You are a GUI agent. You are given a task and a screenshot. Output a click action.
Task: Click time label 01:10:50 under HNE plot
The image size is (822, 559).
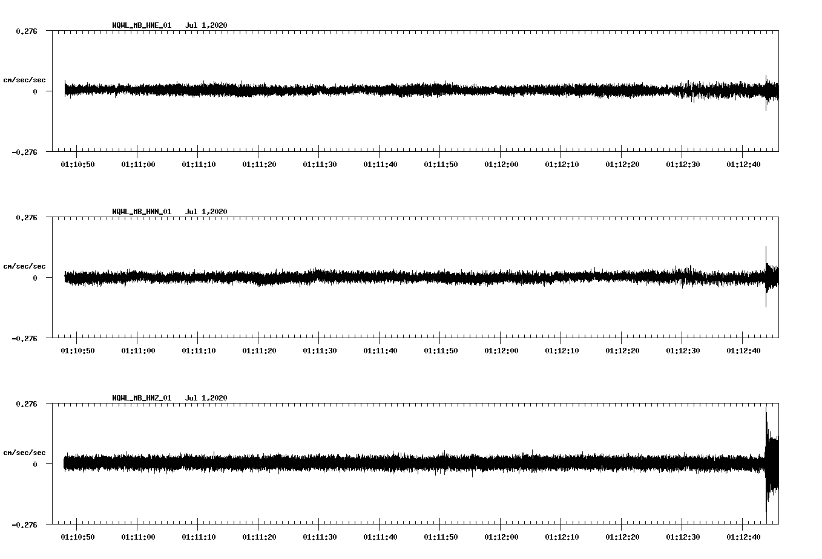click(77, 165)
